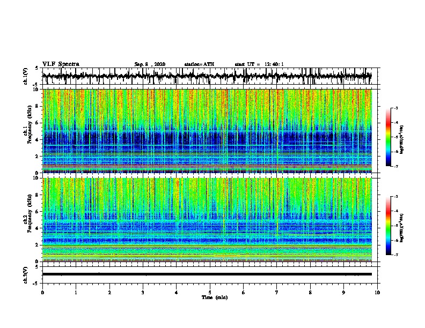
Task: Click the ch.2 colorbar log(PSD) label
Action: tap(401, 228)
